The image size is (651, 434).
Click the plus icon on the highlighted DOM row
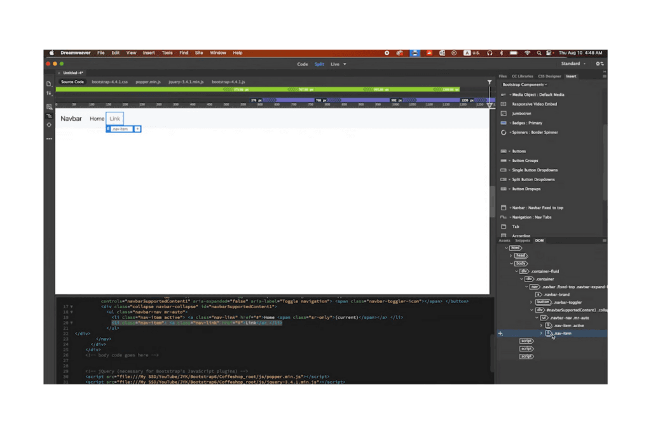pos(500,334)
